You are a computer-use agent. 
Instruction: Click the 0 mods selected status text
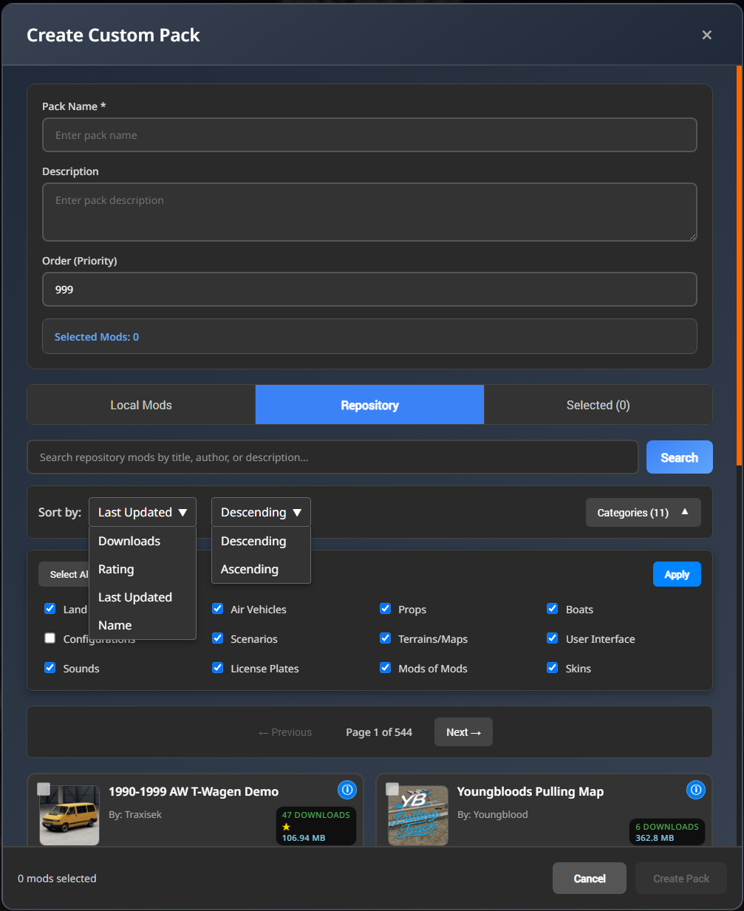tap(57, 878)
